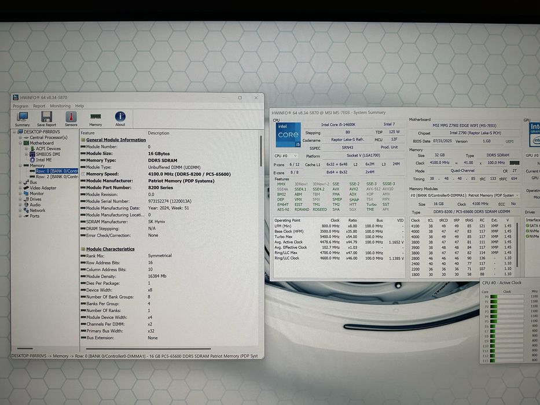540x405 pixels.
Task: Click the Intel ME tree icon
Action: click(x=32, y=160)
